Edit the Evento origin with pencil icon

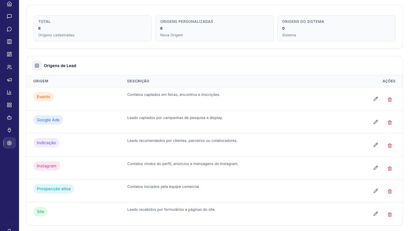(376, 99)
